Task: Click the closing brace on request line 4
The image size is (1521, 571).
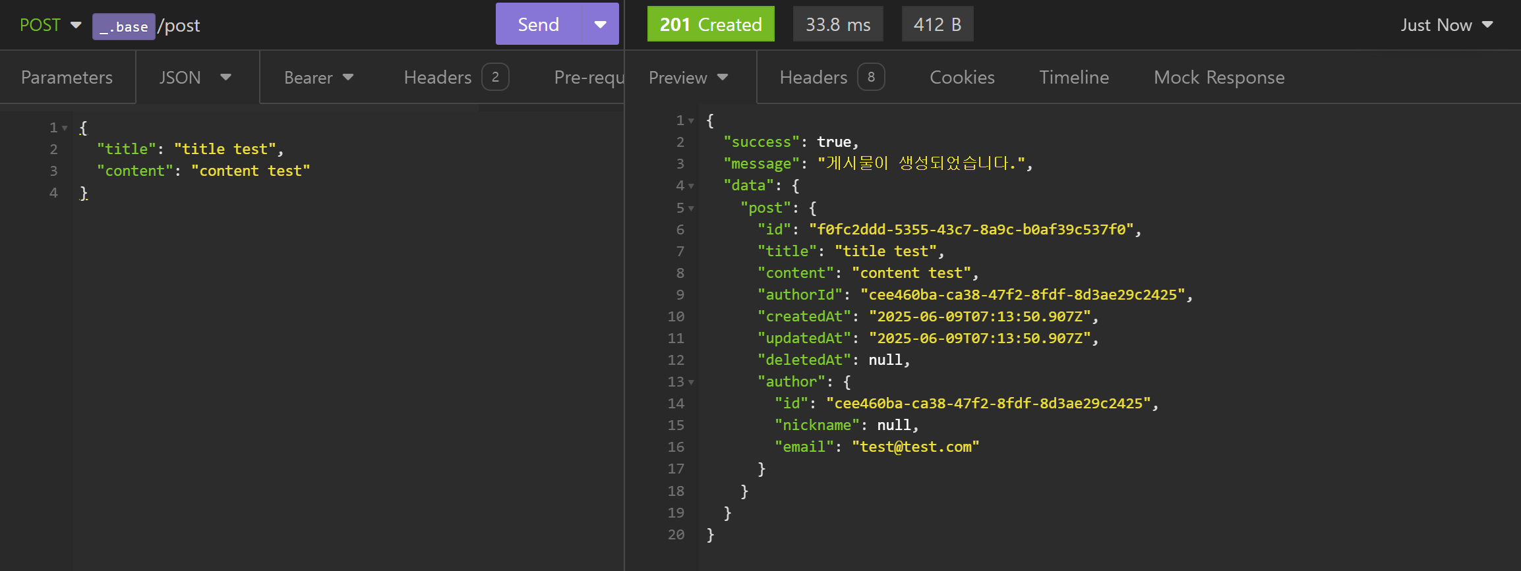Action: point(84,193)
